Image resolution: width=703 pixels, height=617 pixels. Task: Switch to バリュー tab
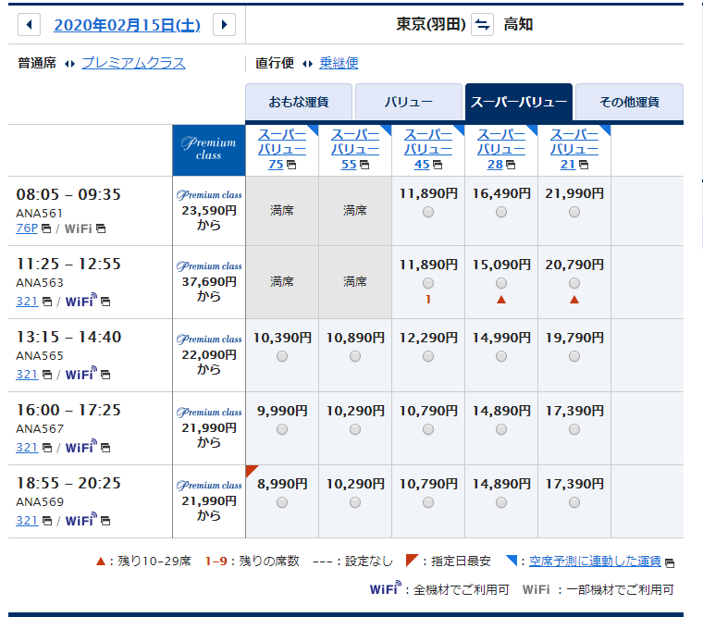click(409, 103)
